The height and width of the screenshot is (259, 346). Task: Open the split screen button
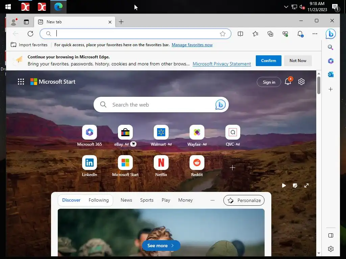pyautogui.click(x=240, y=34)
